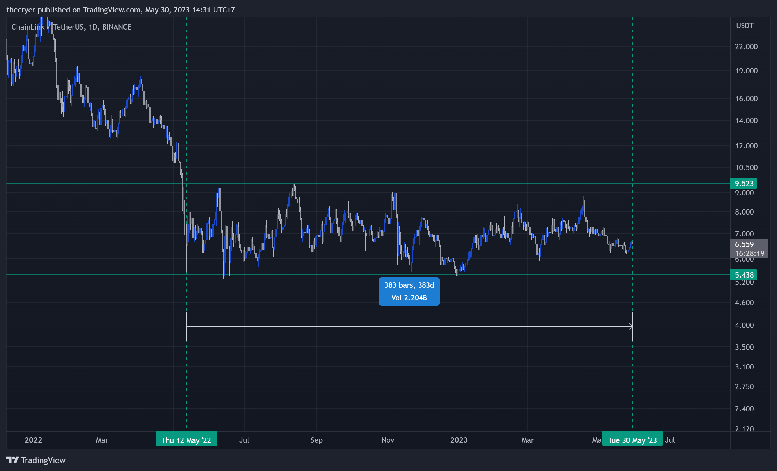Click the Mar time axis label after 2023
Image resolution: width=777 pixels, height=471 pixels.
point(527,440)
